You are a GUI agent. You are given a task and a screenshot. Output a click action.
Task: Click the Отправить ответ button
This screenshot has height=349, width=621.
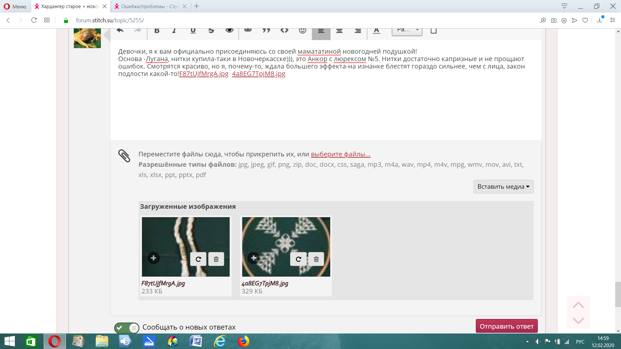(x=507, y=326)
